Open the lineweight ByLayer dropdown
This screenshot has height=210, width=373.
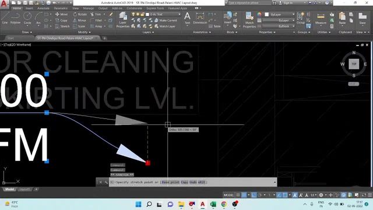[279, 20]
